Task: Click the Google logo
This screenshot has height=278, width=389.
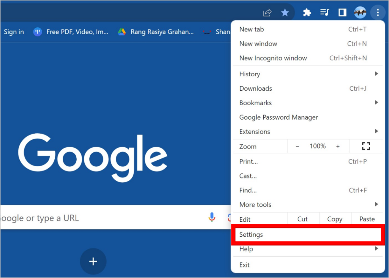Action: [x=93, y=158]
